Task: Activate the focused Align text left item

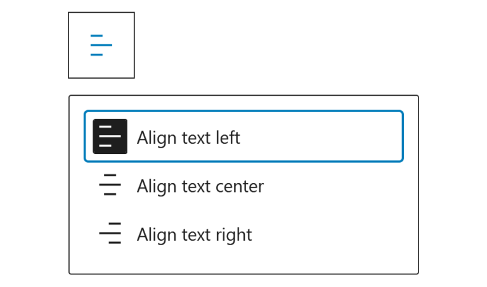Action: point(243,136)
